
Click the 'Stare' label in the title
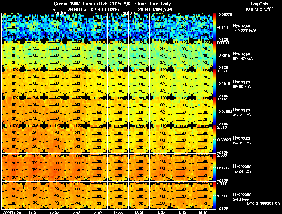coord(140,4)
